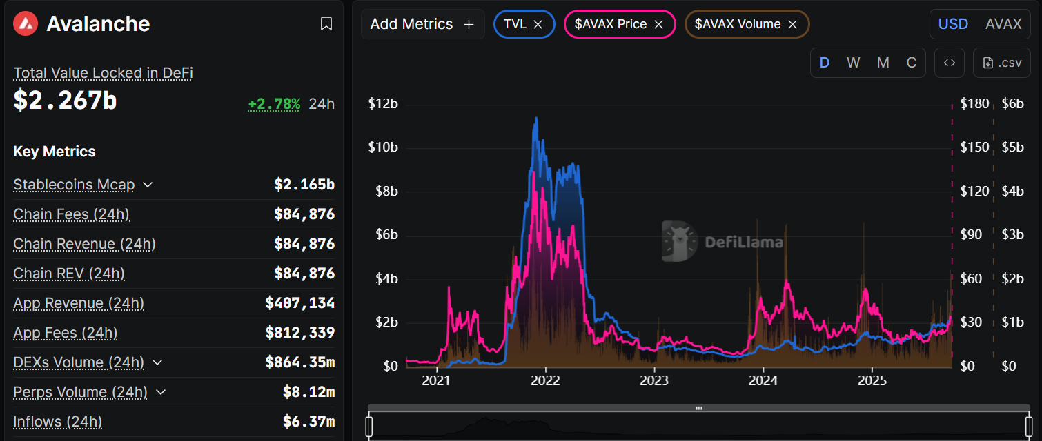Click the Avalanche red logo icon

tap(26, 23)
